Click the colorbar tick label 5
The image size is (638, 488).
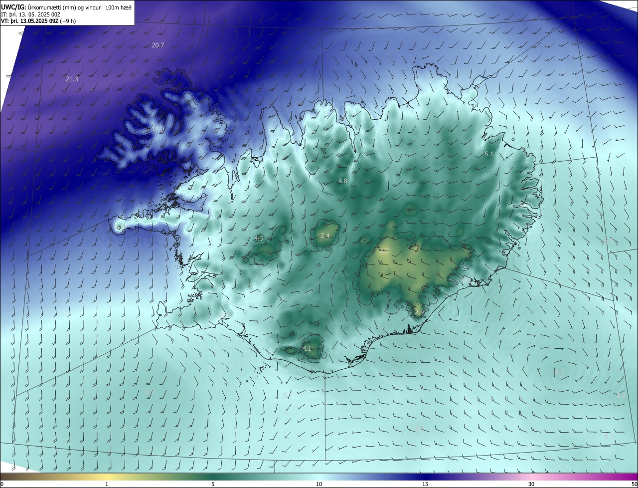pyautogui.click(x=213, y=484)
